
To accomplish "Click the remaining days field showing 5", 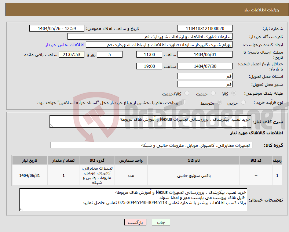I will click(x=110, y=55).
